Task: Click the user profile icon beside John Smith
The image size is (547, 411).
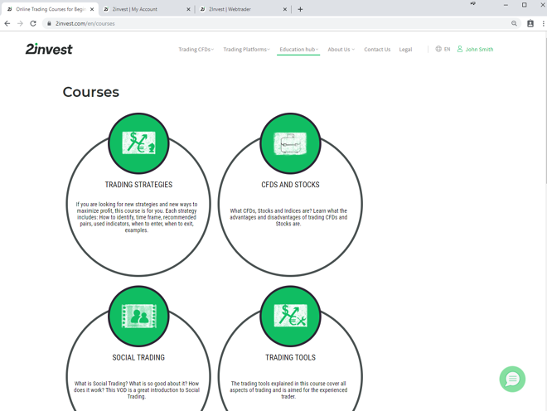Action: pos(460,49)
